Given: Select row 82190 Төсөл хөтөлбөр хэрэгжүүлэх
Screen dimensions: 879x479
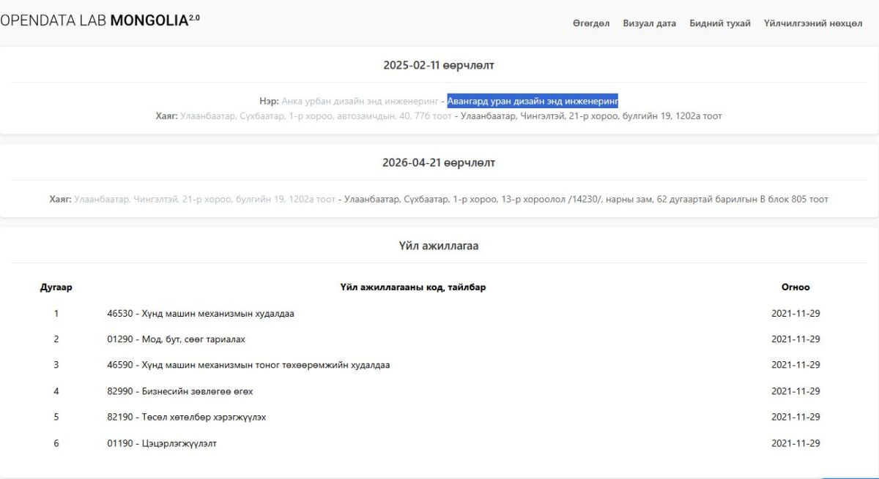Looking at the screenshot, I should pyautogui.click(x=186, y=417).
